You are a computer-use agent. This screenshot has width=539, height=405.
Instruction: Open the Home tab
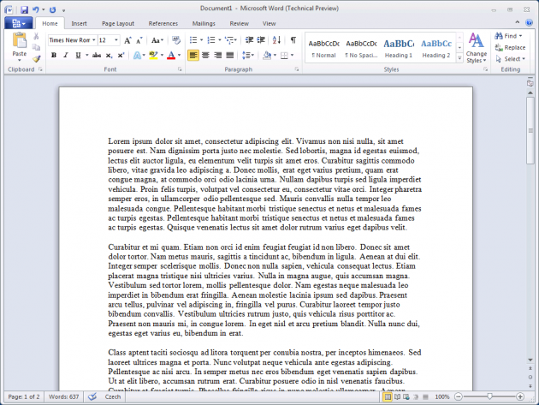pos(50,23)
